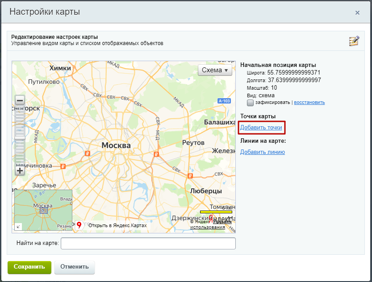This screenshot has width=372, height=282.
Task: Zoom in with the map plus button
Action: 20,170
